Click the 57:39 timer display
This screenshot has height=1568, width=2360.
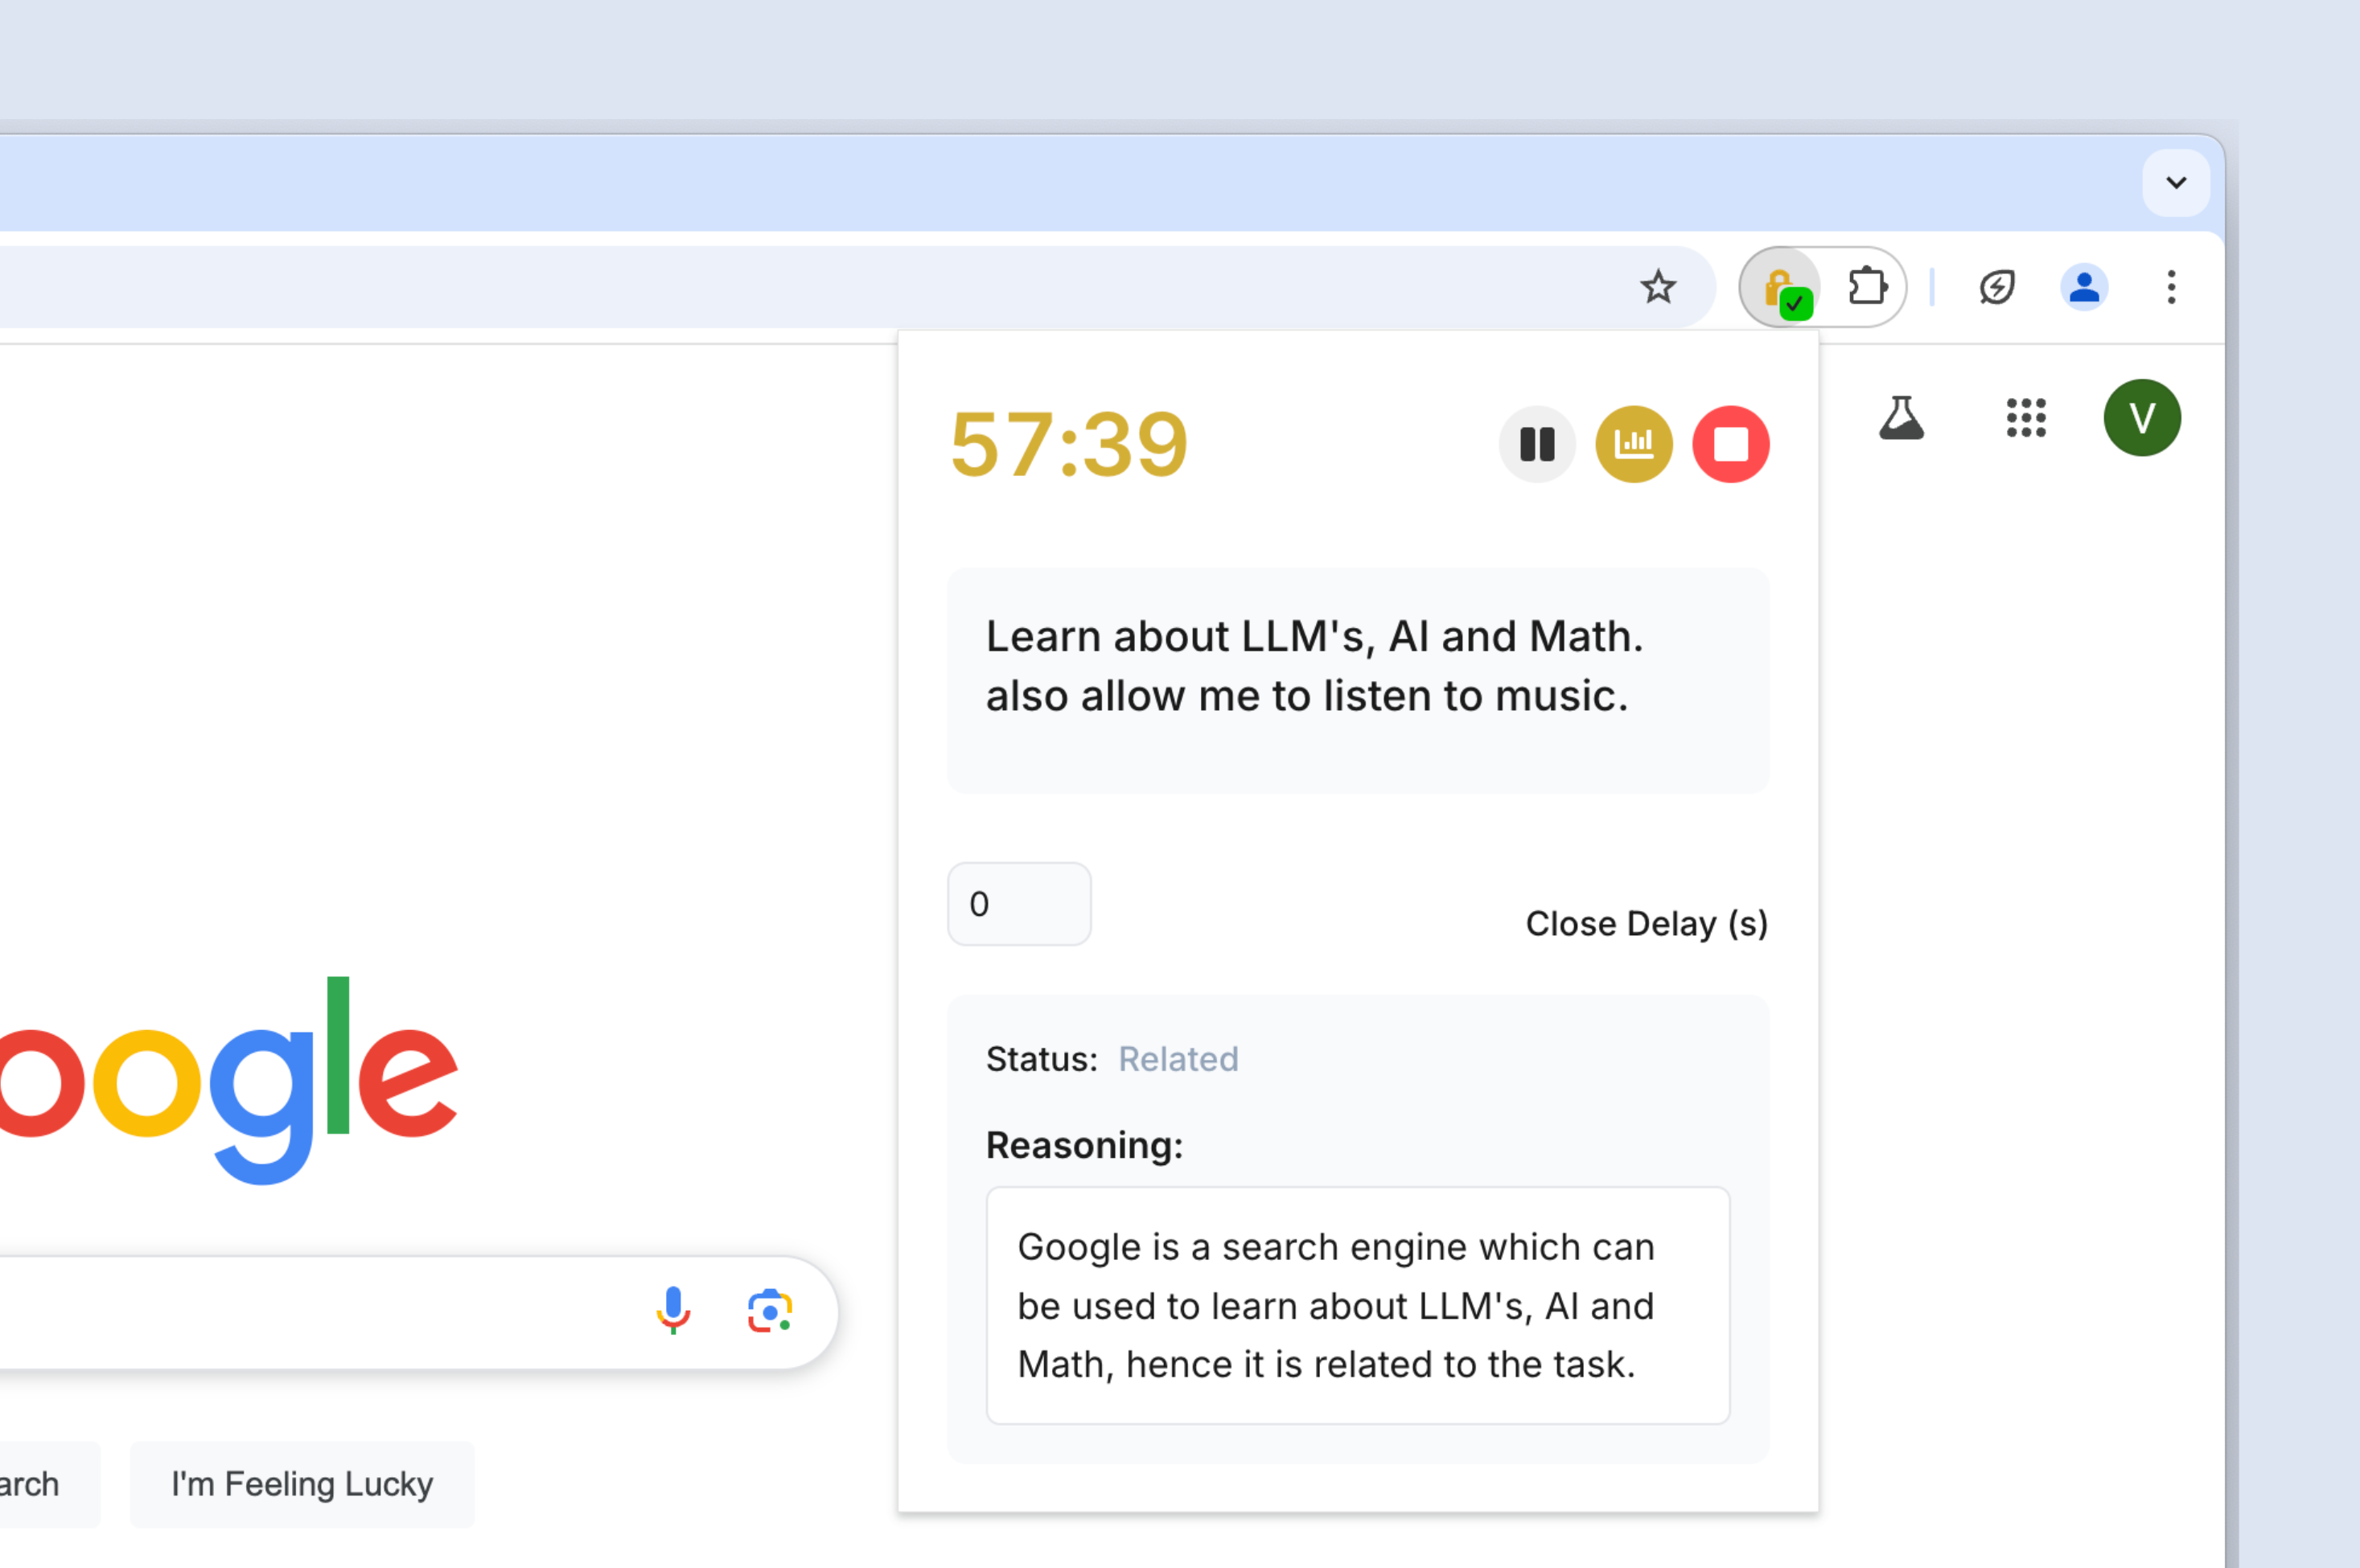tap(1070, 445)
